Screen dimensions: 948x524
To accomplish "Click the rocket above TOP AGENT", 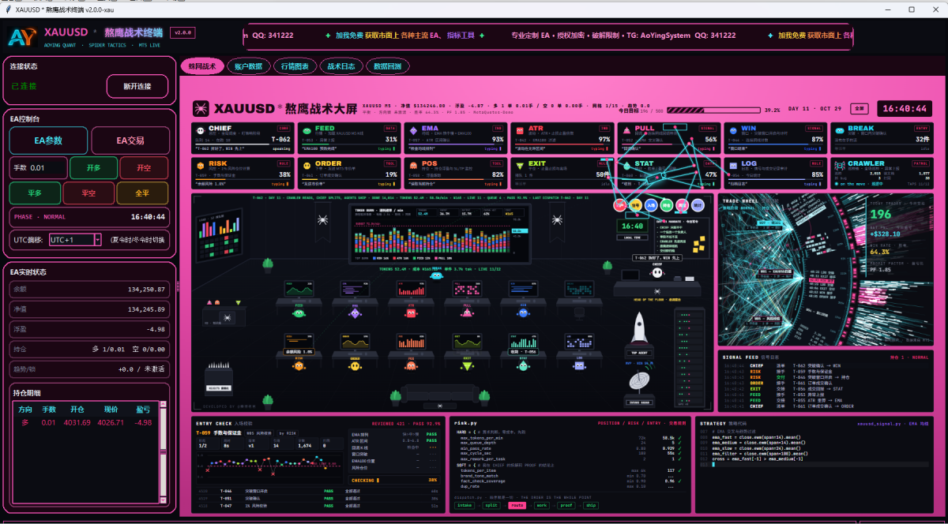I will tap(640, 326).
